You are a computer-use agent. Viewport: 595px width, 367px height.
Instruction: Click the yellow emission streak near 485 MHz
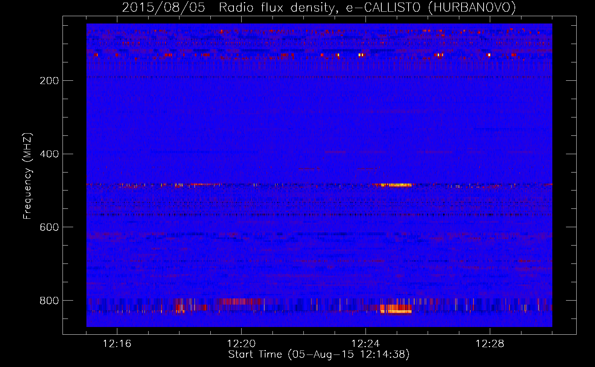(x=396, y=185)
